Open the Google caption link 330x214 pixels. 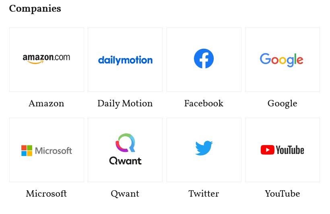coord(282,104)
